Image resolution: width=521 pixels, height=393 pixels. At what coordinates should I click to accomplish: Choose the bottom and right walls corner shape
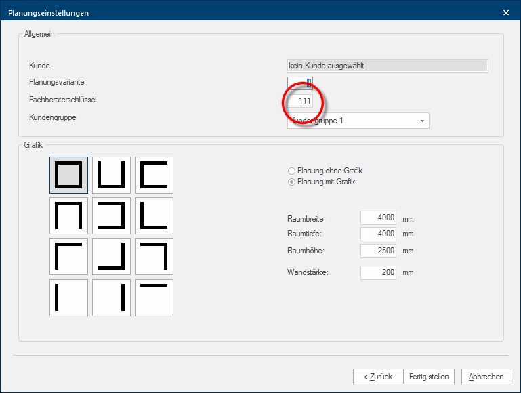pyautogui.click(x=111, y=257)
